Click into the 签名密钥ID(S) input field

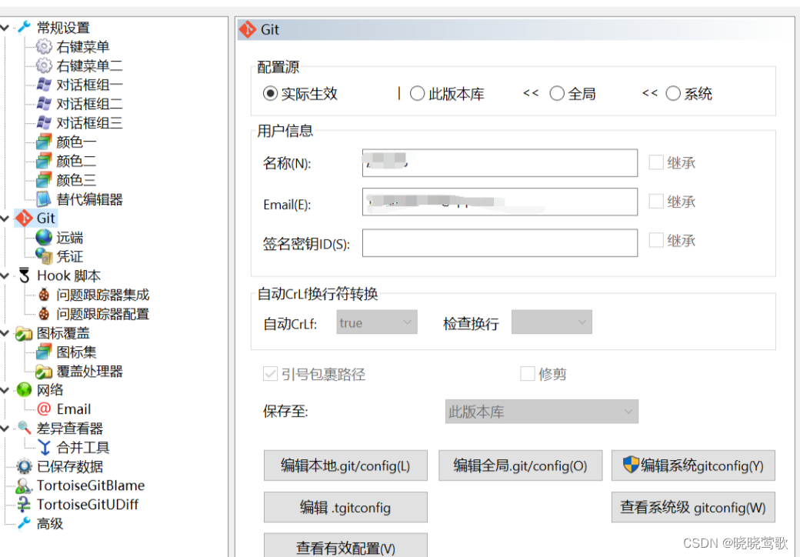tap(499, 243)
